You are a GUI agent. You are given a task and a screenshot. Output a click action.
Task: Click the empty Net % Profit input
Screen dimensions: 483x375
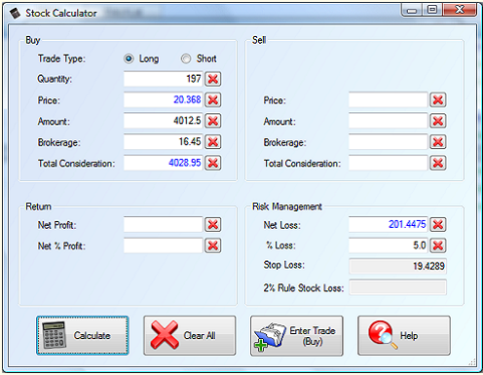coord(163,245)
